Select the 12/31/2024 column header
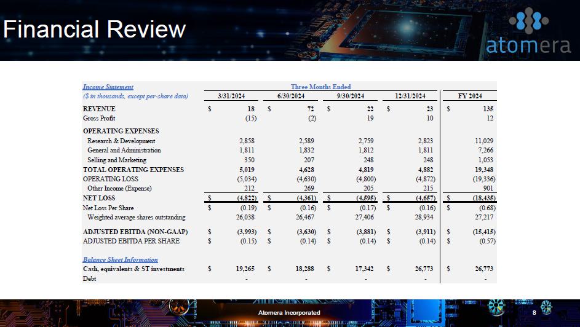This screenshot has width=580, height=327. tap(410, 96)
